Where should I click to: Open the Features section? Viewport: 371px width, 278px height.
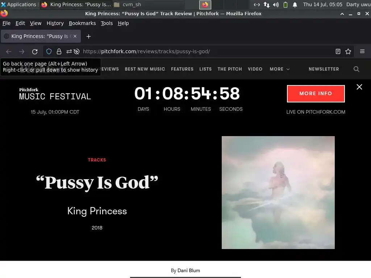182,69
